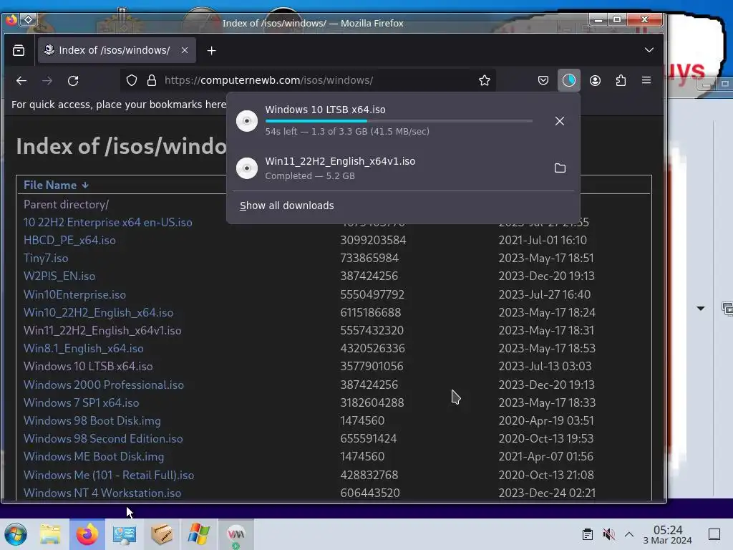Download Windows Me (101 - Retail Full).iso

(109, 476)
